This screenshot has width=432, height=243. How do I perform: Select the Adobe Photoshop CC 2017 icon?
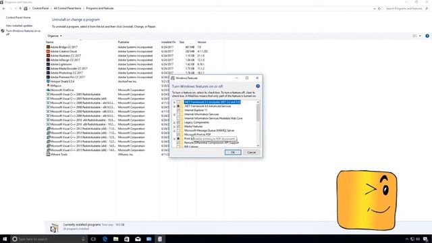[x=48, y=73]
